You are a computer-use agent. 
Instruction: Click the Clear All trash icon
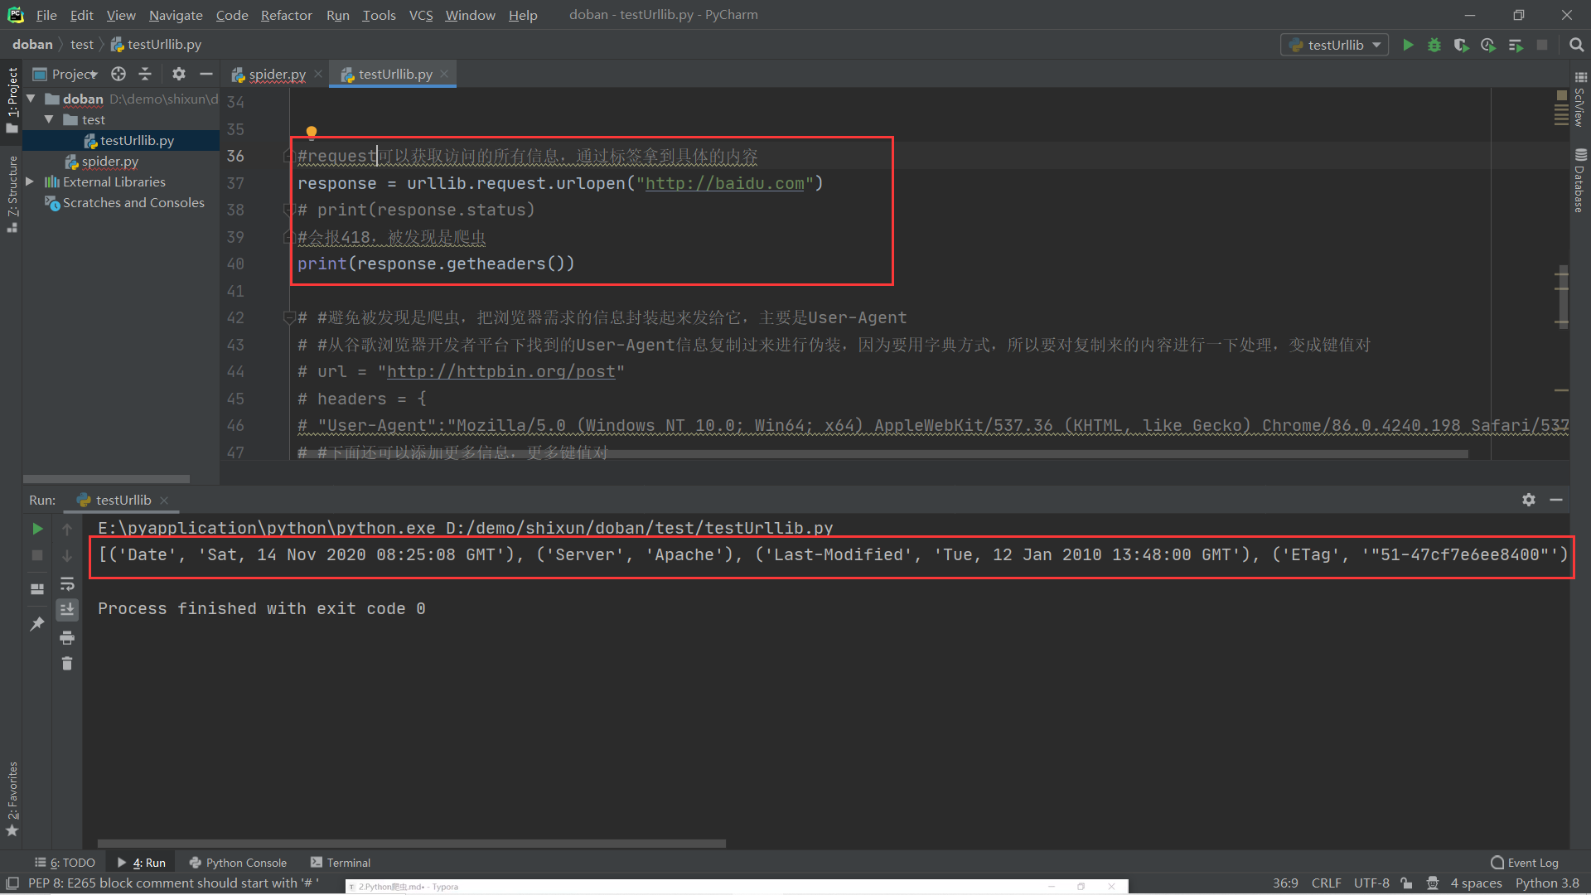tap(67, 664)
